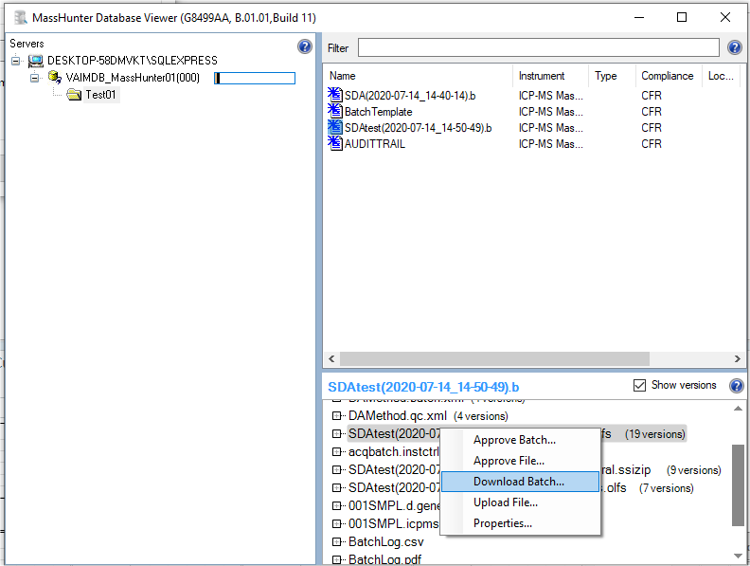
Task: Uncheck the Show versions checkbox
Action: pyautogui.click(x=639, y=385)
